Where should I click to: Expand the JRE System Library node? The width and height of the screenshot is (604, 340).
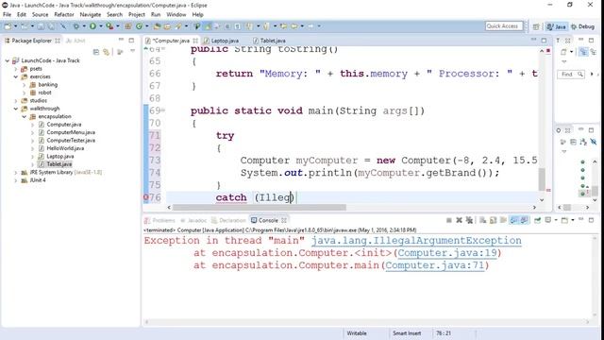(x=16, y=172)
